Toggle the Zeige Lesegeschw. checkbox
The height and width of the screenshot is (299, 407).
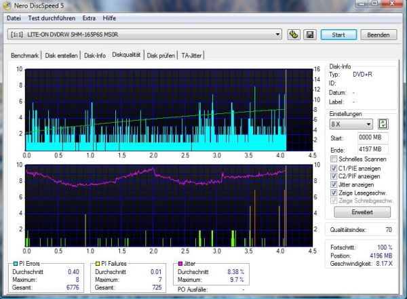pyautogui.click(x=334, y=193)
